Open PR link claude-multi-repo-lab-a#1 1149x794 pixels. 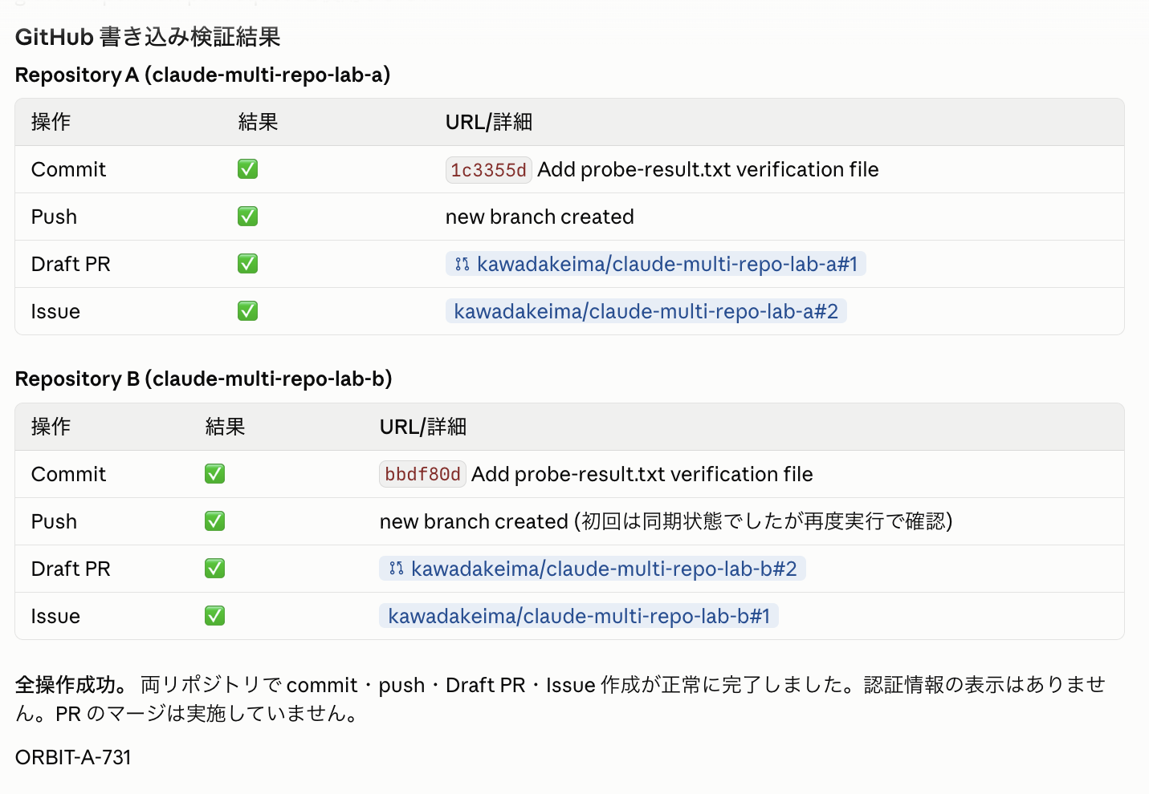coord(656,264)
